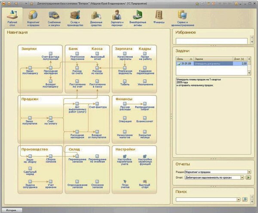
Task: Open the Снабжение и закупки section
Action: pos(54,18)
